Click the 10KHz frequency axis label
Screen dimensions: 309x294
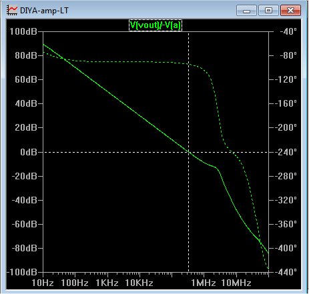point(139,283)
